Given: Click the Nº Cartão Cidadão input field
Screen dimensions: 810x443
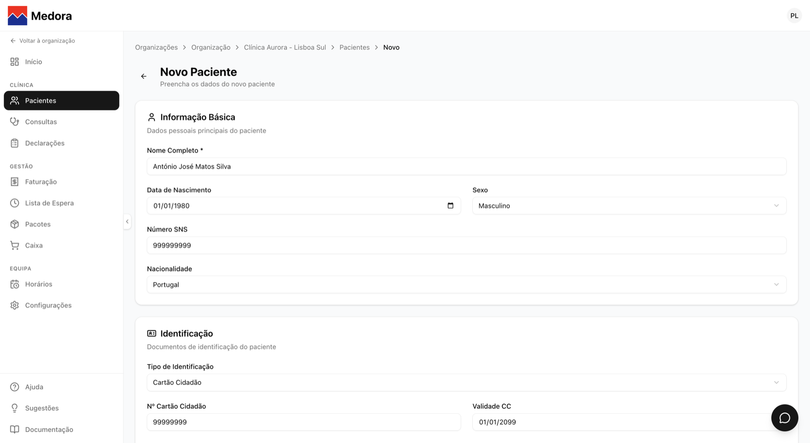Looking at the screenshot, I should tap(304, 422).
